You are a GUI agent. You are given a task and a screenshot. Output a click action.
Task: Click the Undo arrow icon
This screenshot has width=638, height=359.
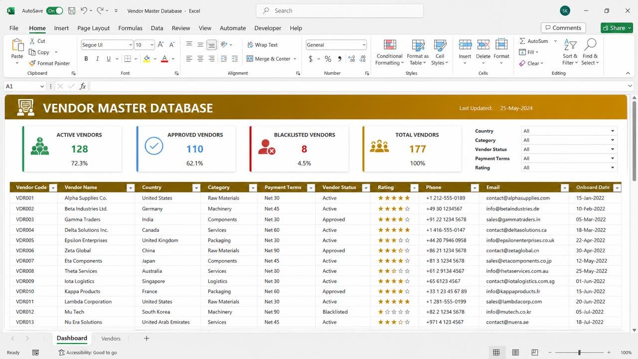tap(84, 10)
